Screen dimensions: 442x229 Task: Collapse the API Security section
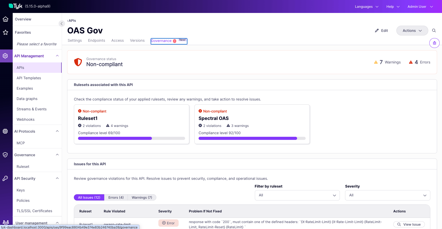(x=57, y=178)
